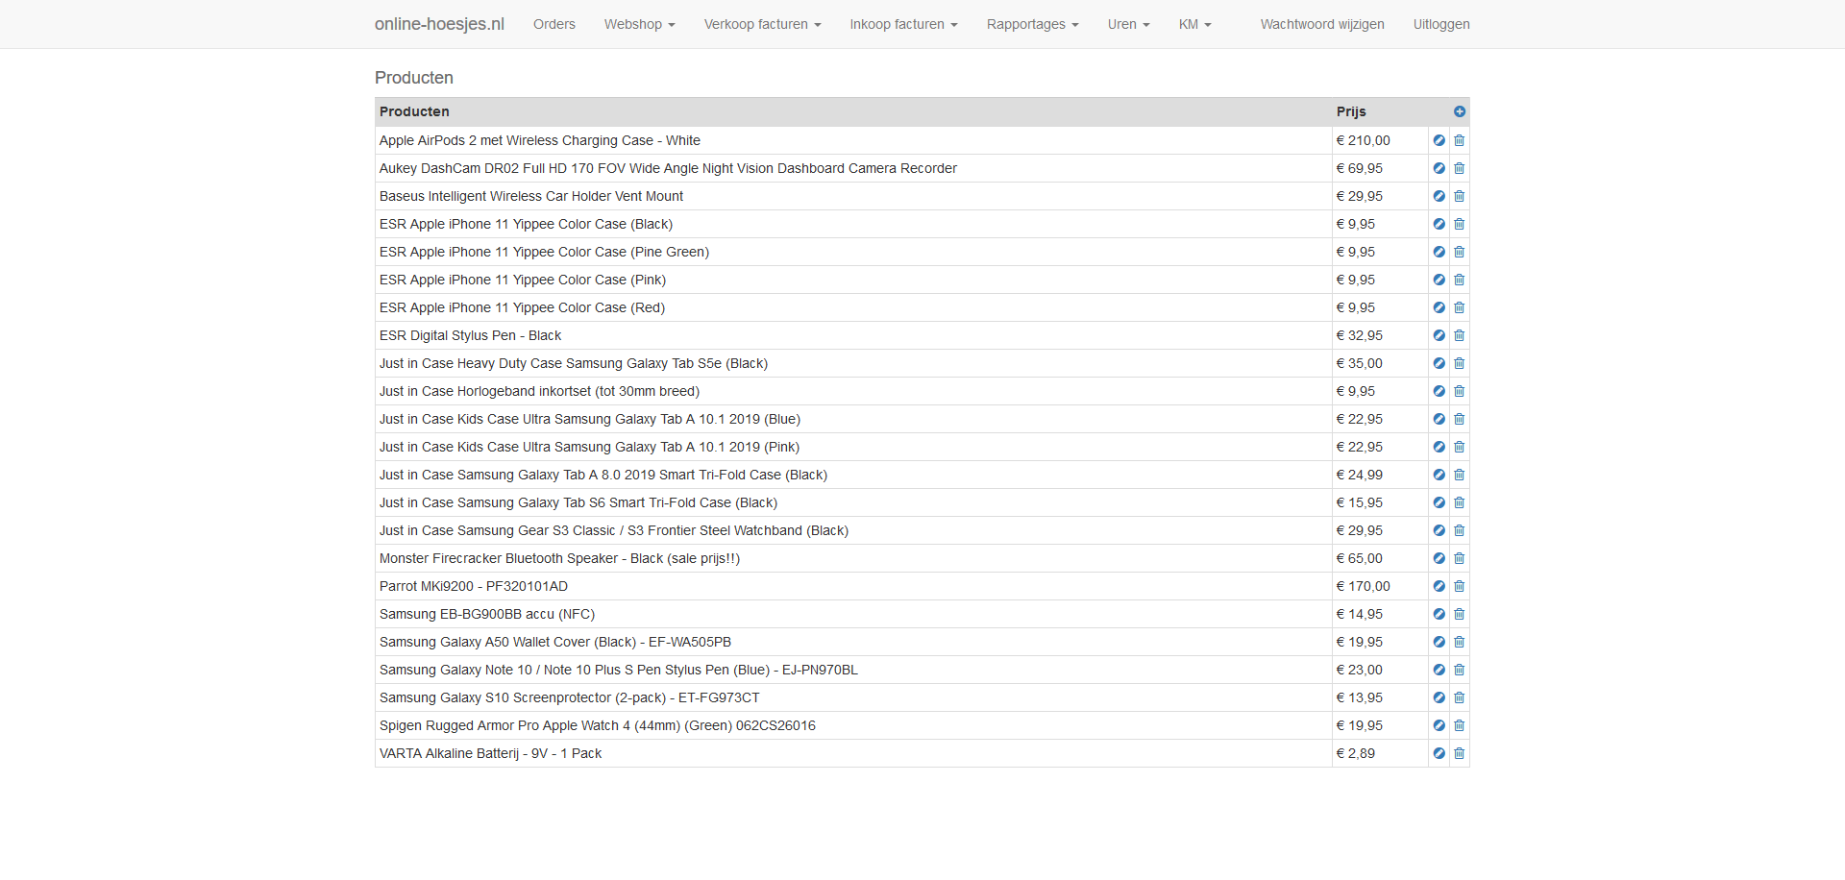This screenshot has width=1845, height=880.
Task: Expand the KM dropdown menu
Action: 1194,24
